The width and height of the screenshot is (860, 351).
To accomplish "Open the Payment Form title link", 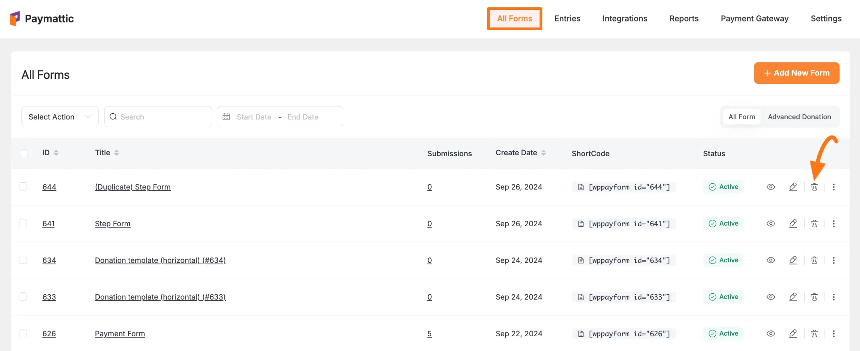I will point(120,334).
